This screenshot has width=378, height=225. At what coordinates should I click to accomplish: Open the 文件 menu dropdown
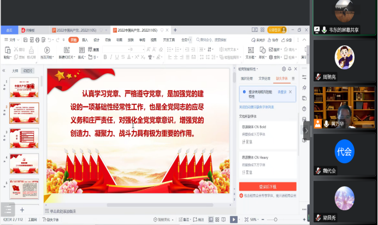tap(12, 40)
